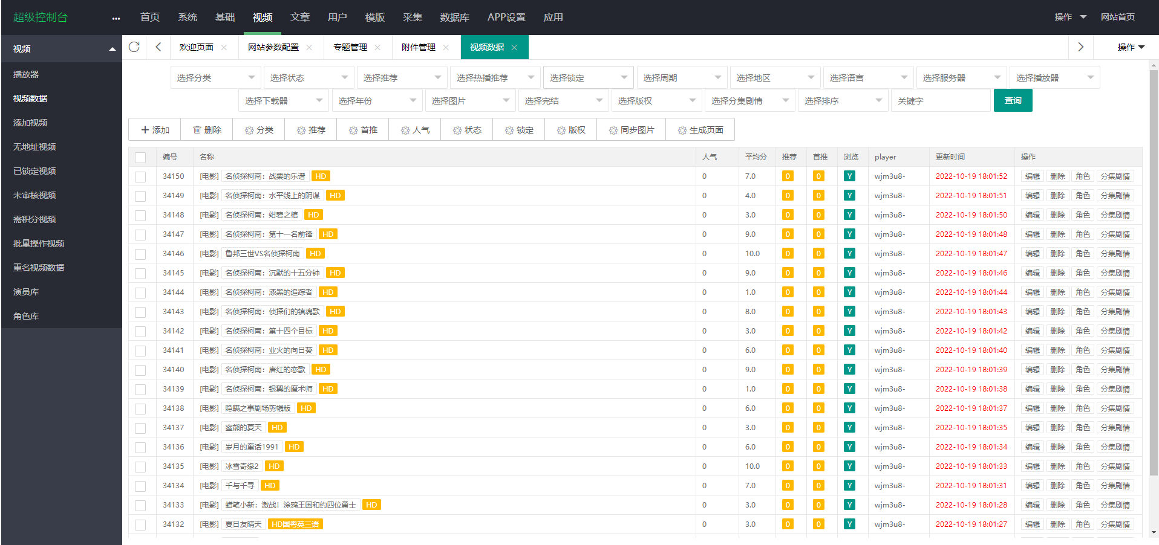Viewport: 1159px width, 545px height.
Task: Open the 选择地区 dropdown
Action: pos(775,78)
